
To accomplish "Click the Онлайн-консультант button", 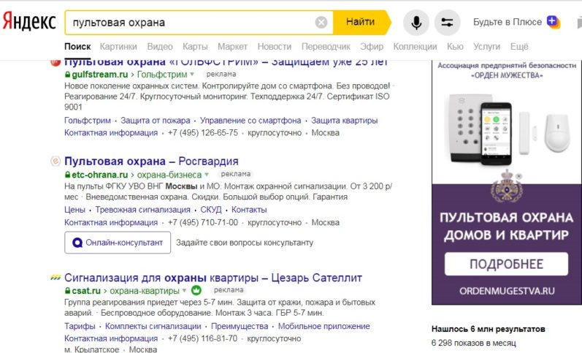I will (118, 243).
